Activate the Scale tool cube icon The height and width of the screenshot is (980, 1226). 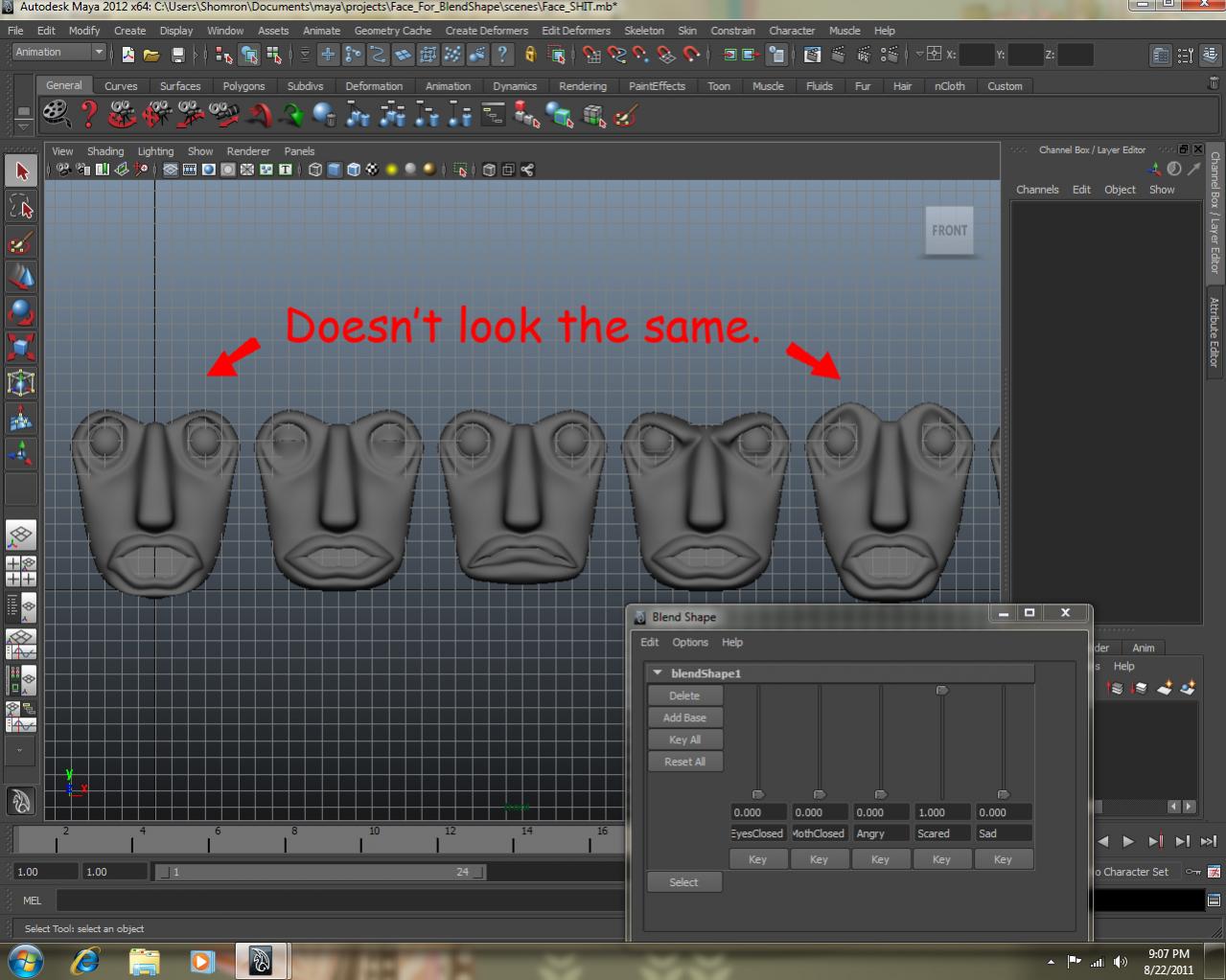pyautogui.click(x=21, y=347)
